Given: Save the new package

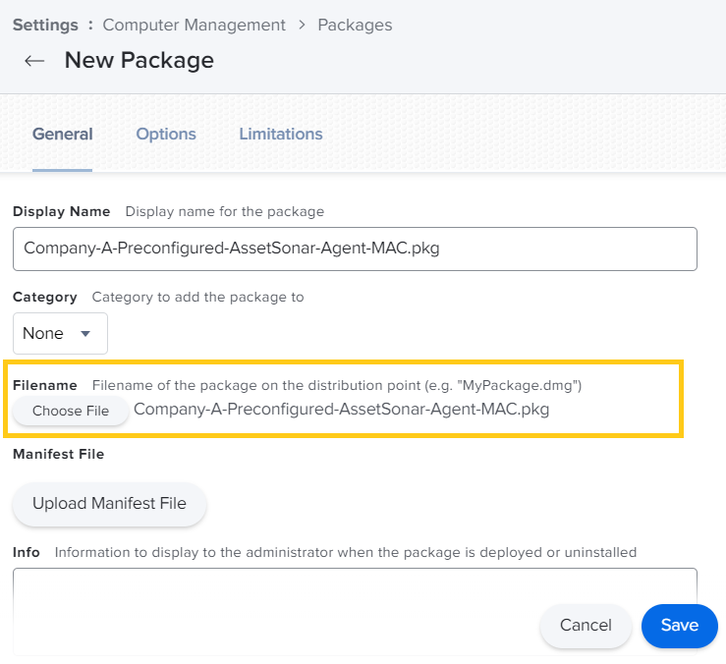Looking at the screenshot, I should click(679, 626).
